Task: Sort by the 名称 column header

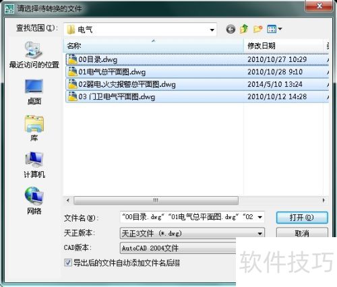Action: [154, 46]
